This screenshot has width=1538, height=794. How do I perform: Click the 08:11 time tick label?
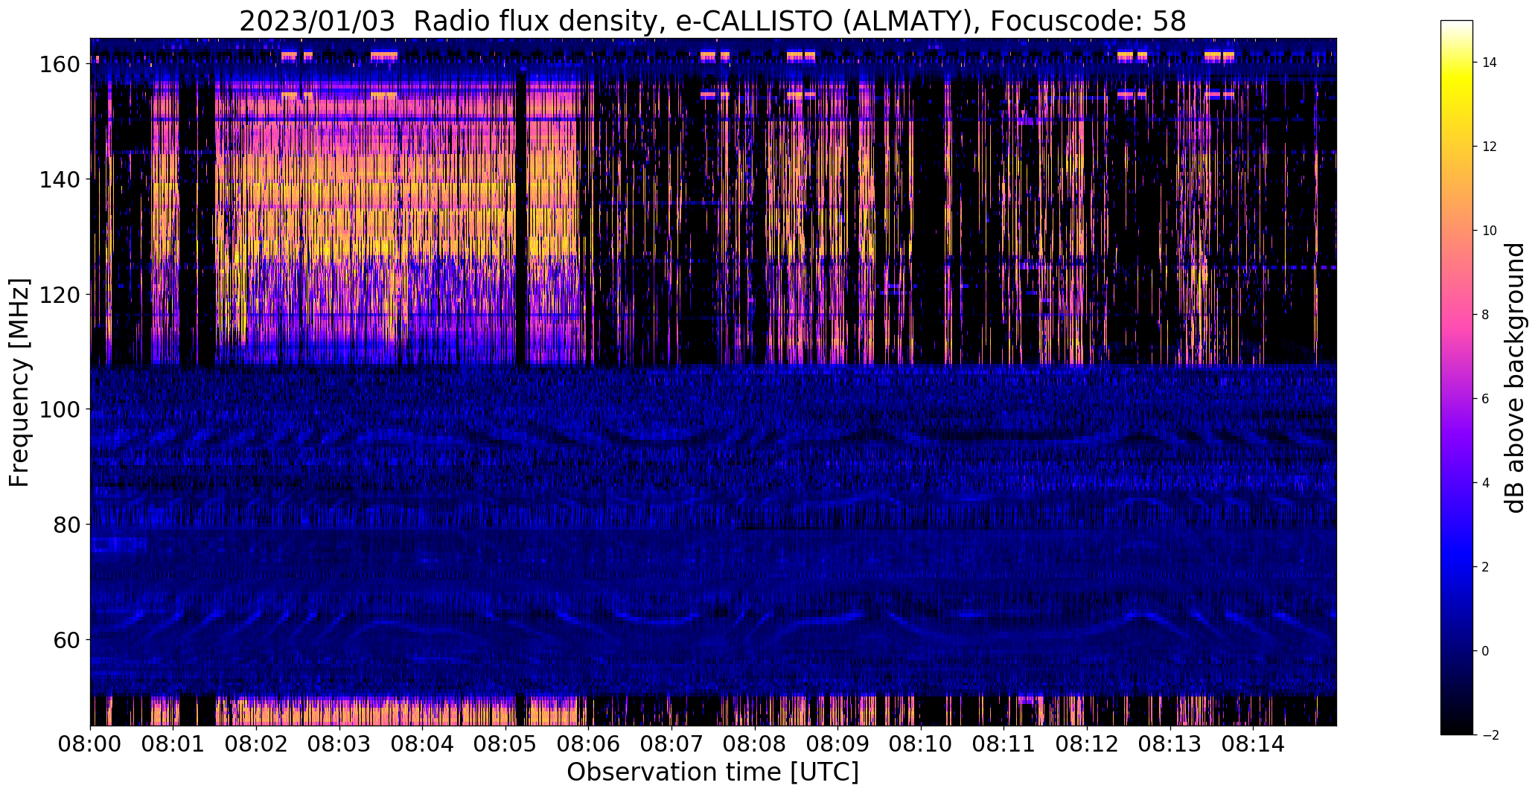tap(1003, 743)
